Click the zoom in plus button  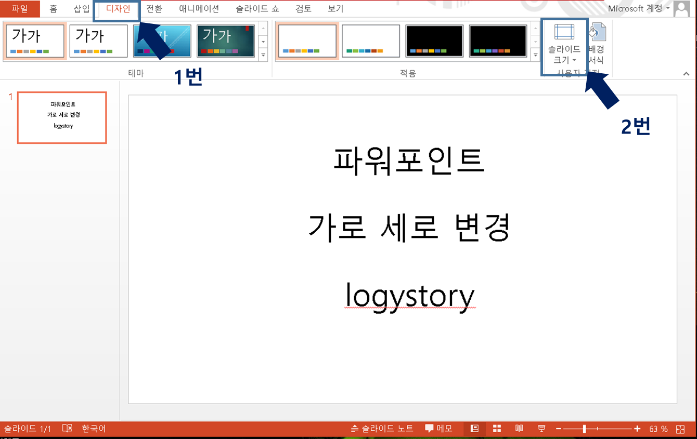coord(637,429)
